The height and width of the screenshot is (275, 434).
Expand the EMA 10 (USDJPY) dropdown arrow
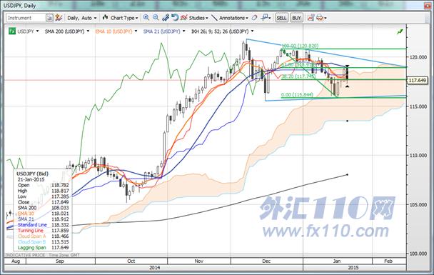click(136, 31)
